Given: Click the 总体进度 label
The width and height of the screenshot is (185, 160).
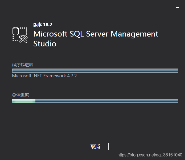Looking at the screenshot, I should pos(20,95).
